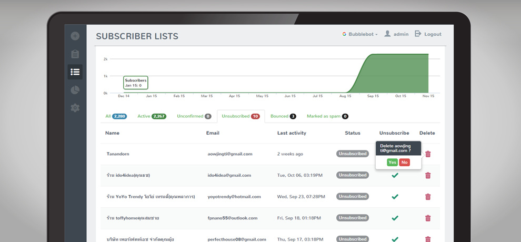Click date 'Wed, Sep 23, 07:28PM'
The image size is (521, 242).
click(301, 197)
